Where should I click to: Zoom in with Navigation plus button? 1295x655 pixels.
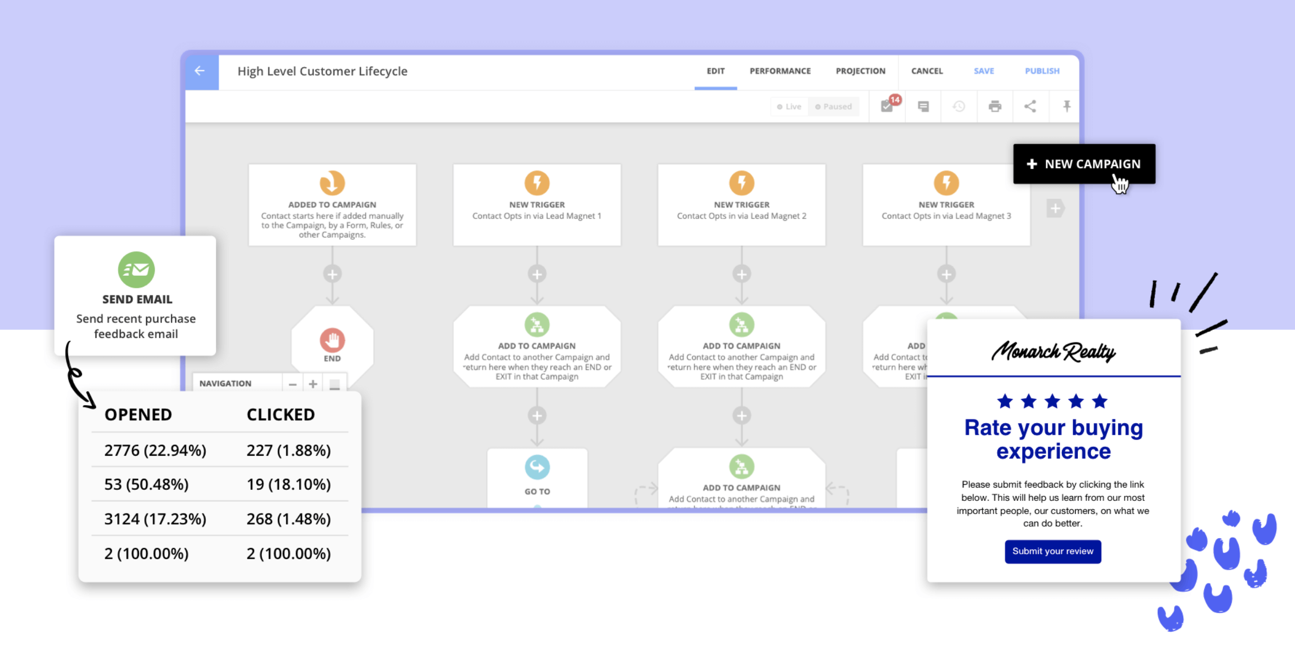[x=313, y=384]
